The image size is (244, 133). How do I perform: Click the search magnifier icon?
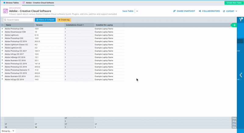(x=5, y=20)
